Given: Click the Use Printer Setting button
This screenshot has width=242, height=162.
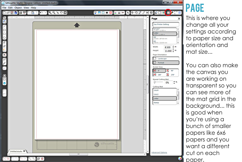Looking at the screenshot, I should 166,24.
